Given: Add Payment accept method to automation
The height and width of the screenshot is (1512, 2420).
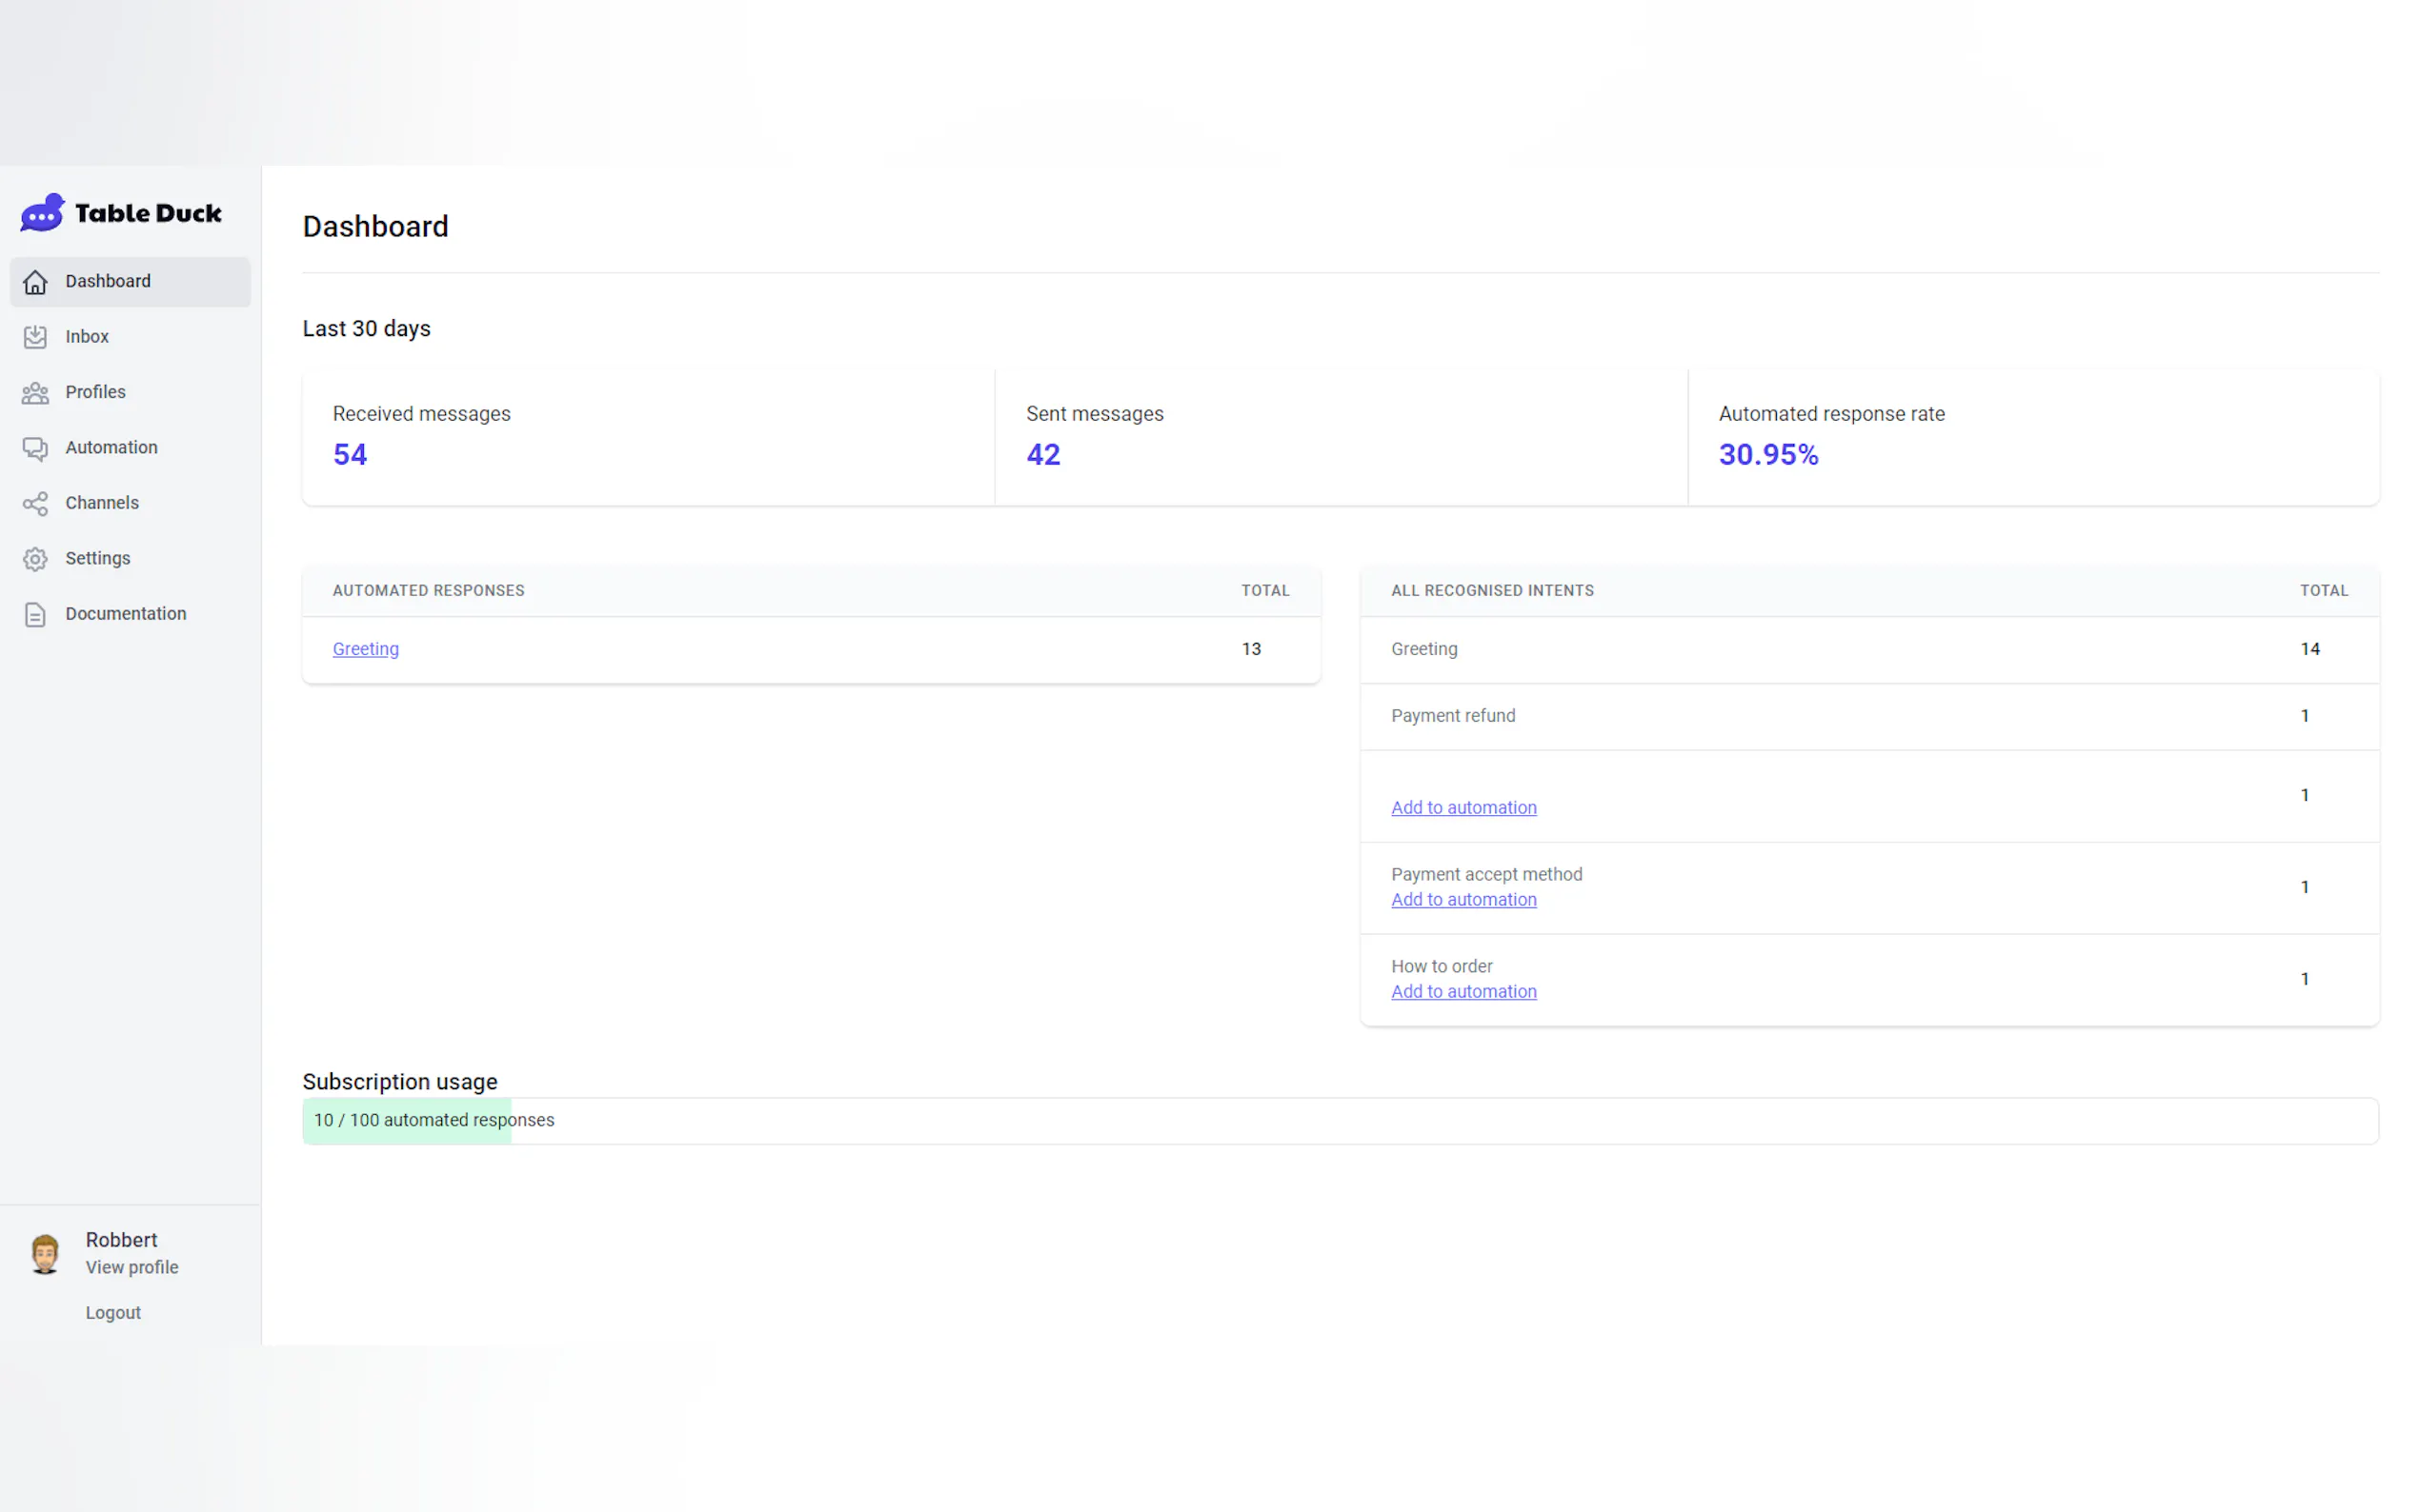Looking at the screenshot, I should pyautogui.click(x=1462, y=900).
